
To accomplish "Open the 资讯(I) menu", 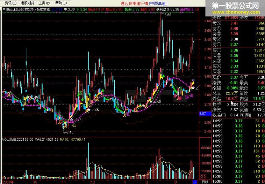I will click(10, 3).
